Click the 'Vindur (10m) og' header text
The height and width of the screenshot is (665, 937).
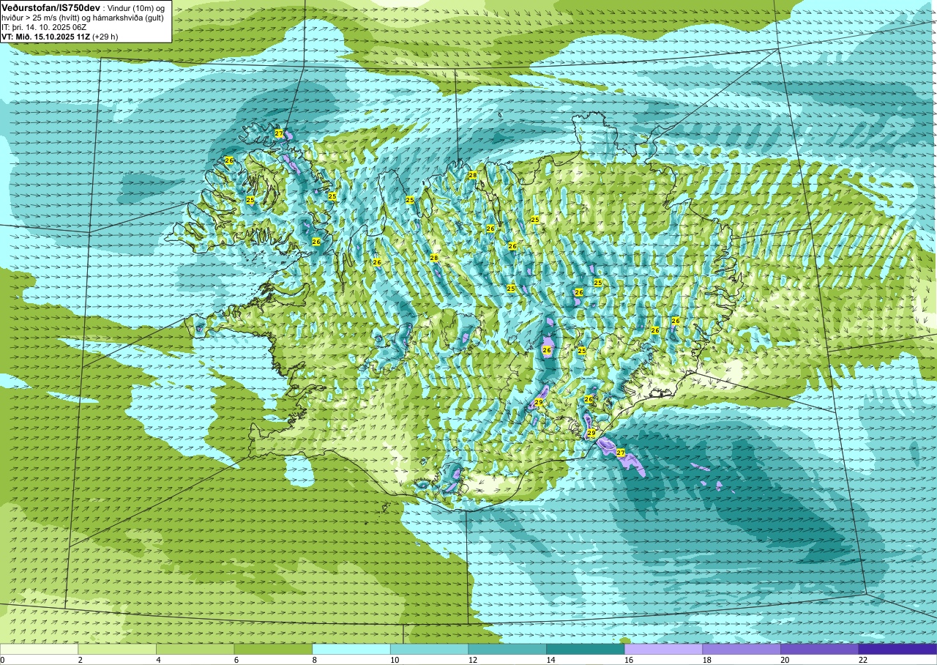[x=135, y=7]
